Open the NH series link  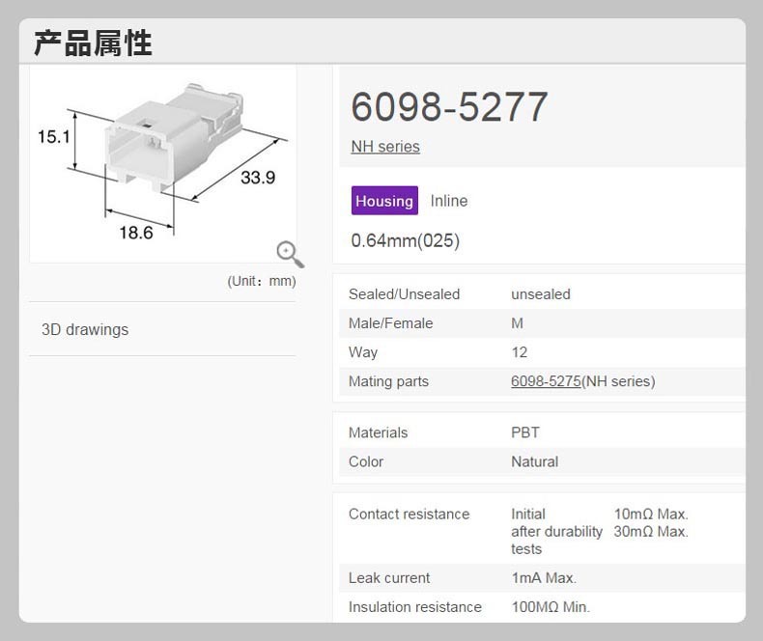(x=384, y=147)
